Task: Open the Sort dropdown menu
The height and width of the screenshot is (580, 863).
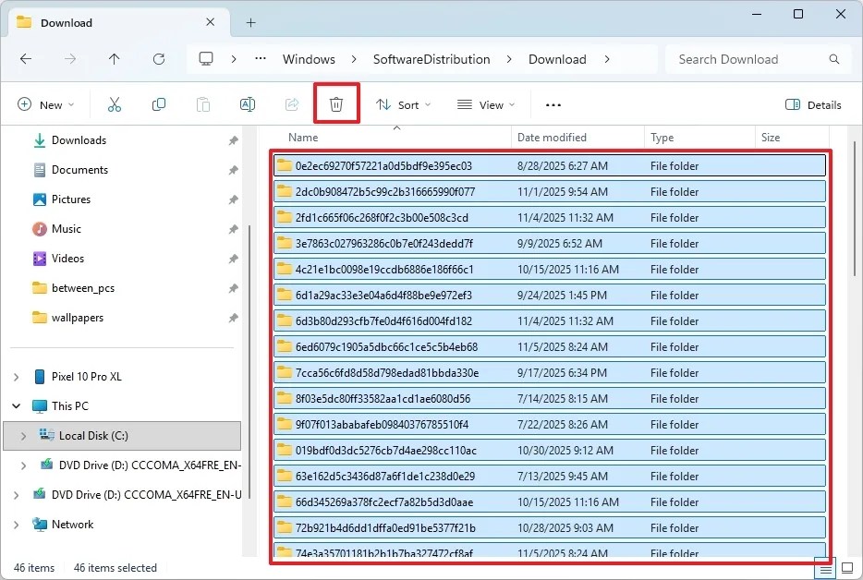Action: click(404, 104)
